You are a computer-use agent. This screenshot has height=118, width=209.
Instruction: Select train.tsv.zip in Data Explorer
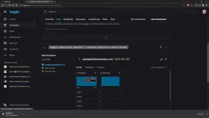pos(50,71)
